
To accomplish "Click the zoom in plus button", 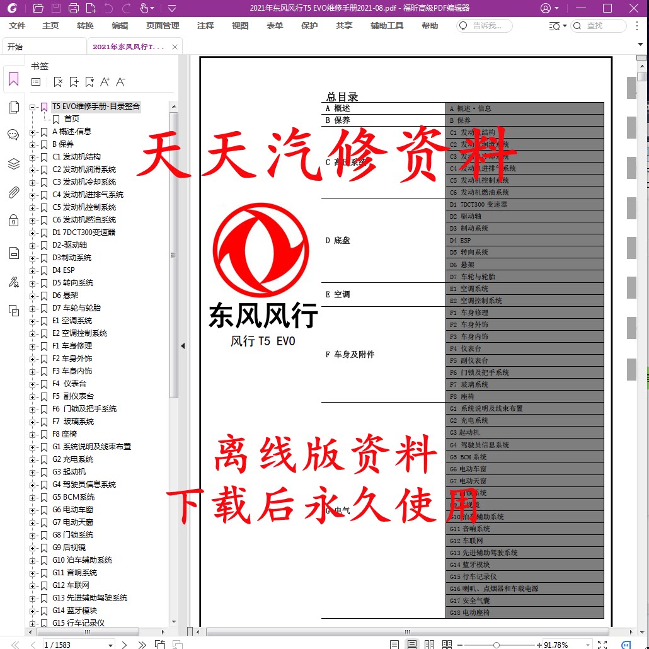I will [x=539, y=645].
